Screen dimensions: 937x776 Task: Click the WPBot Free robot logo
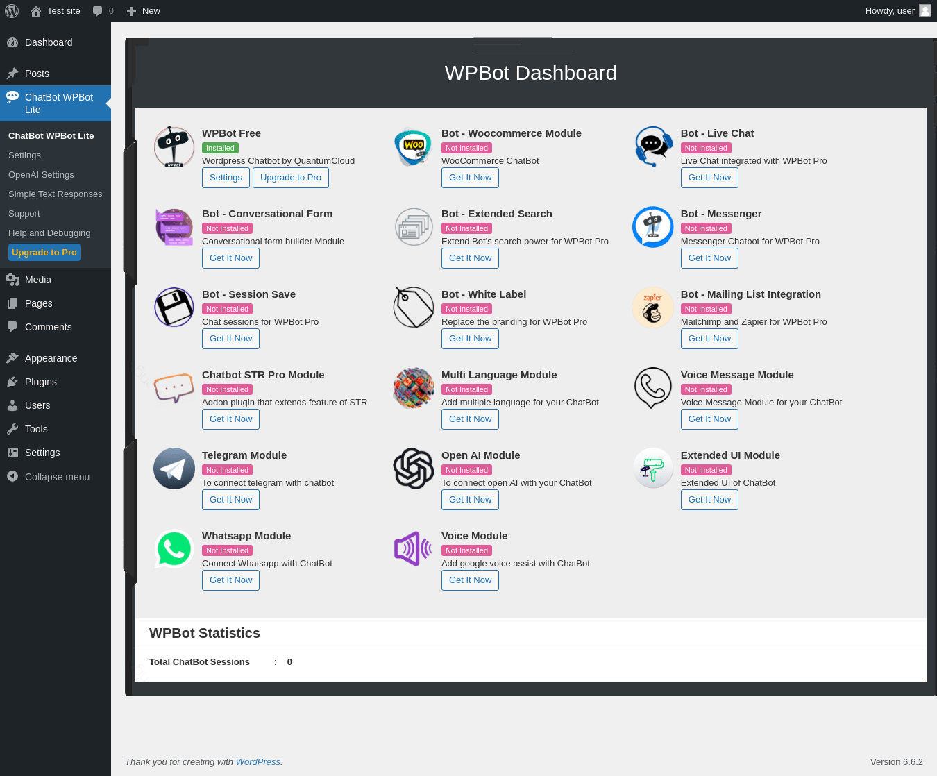tap(174, 146)
